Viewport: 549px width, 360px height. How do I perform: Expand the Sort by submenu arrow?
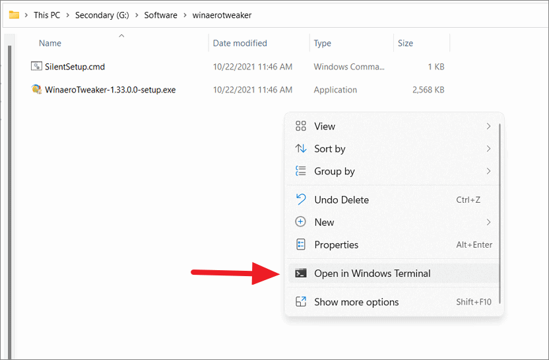point(488,149)
